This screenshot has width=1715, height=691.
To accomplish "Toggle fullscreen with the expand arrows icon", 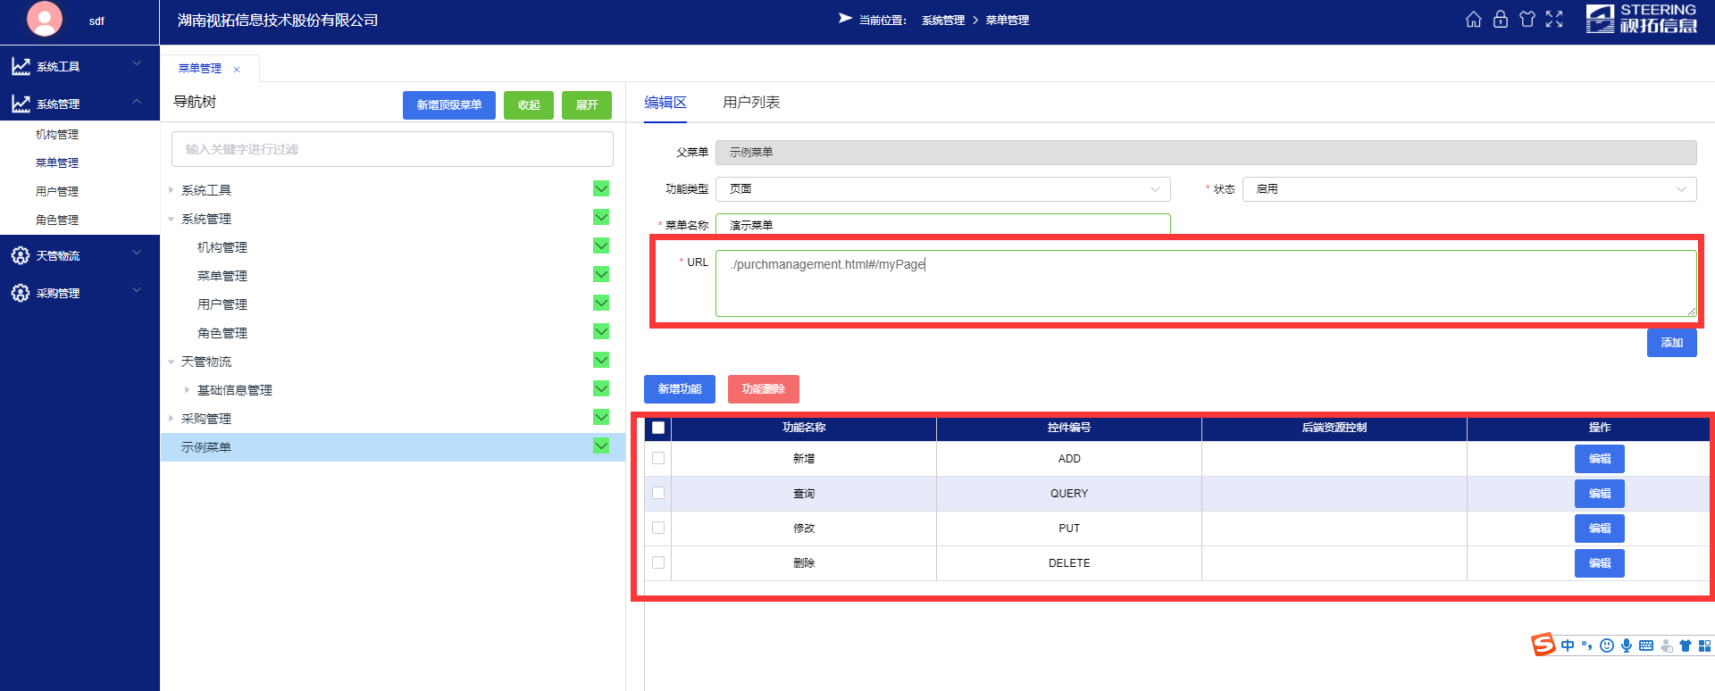I will 1554,20.
